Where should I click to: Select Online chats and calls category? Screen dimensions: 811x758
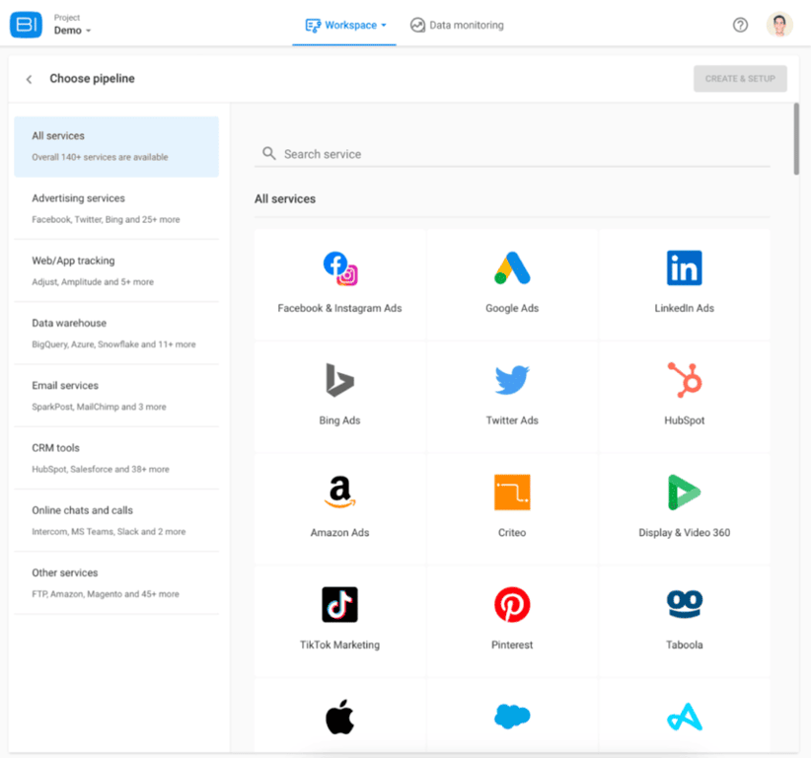[x=116, y=520]
